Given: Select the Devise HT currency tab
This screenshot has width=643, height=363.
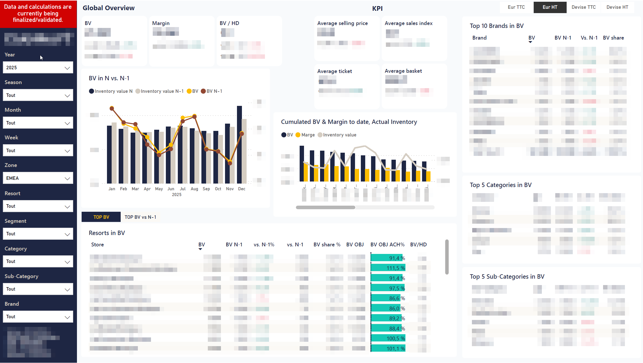Looking at the screenshot, I should 617,7.
